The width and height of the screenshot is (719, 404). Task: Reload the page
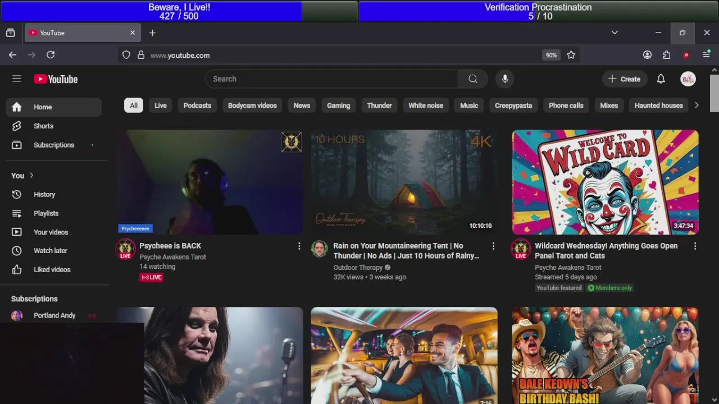pos(51,55)
